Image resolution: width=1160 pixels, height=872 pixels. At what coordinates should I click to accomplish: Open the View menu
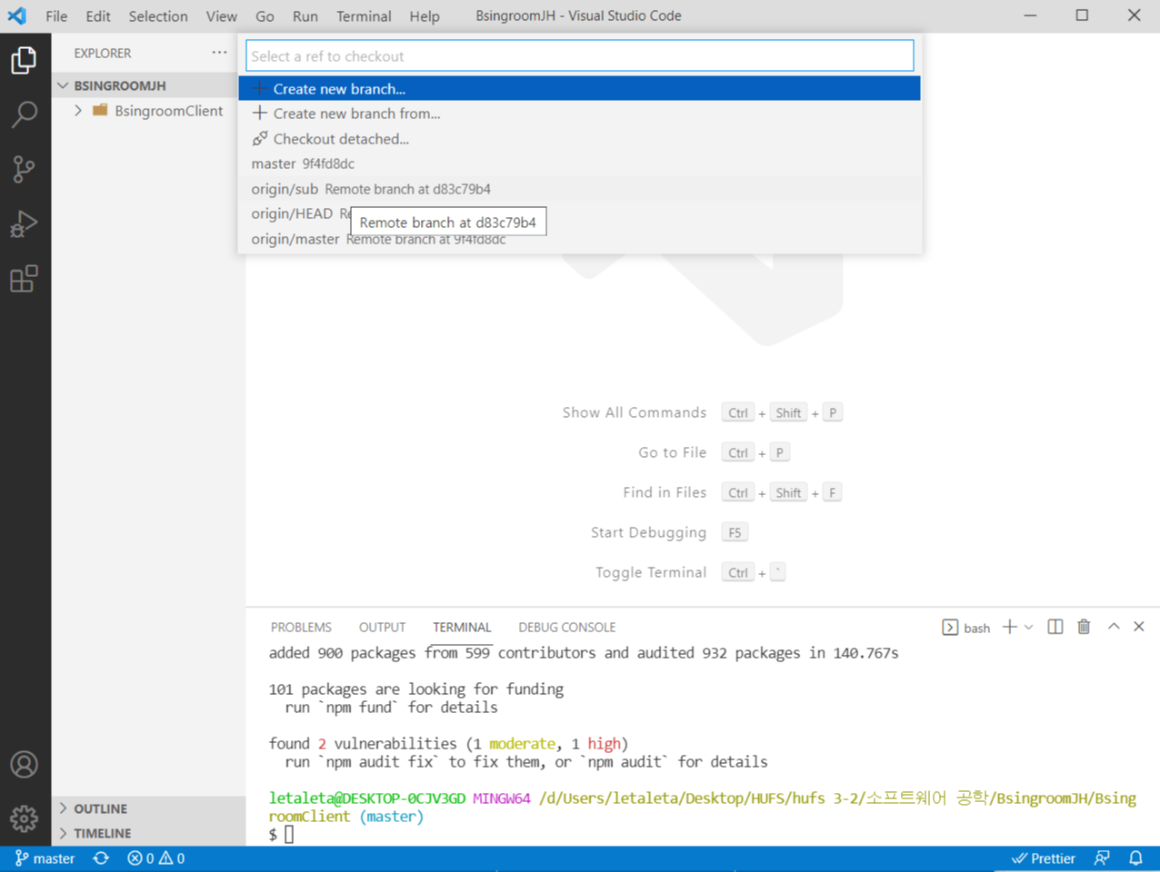pos(221,15)
